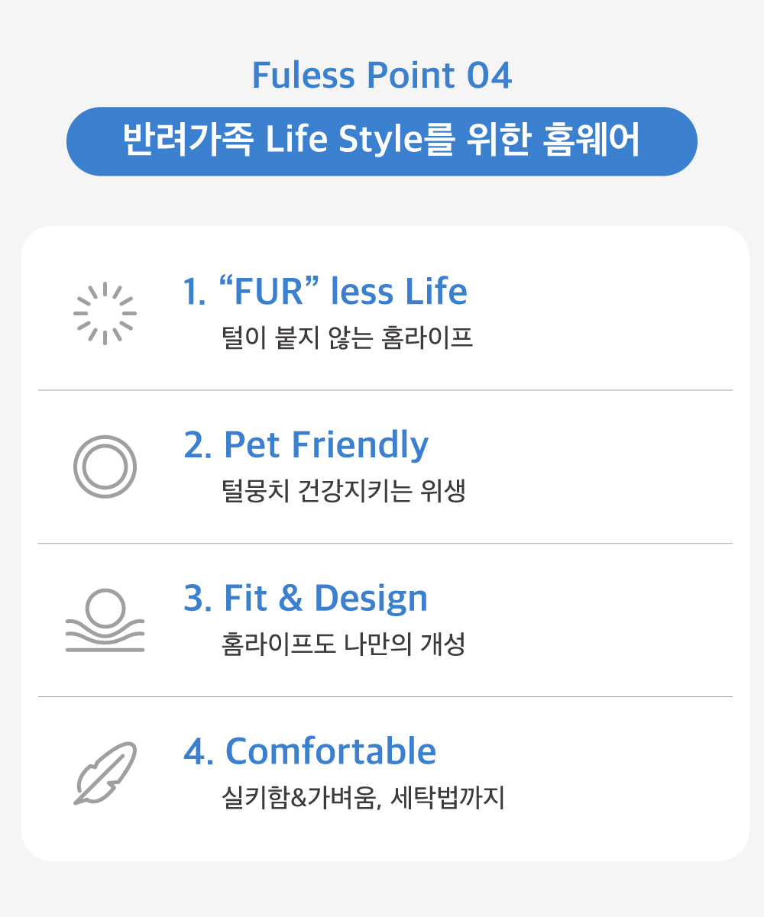
Task: Click the word 'Design' in item three
Action: [x=371, y=598]
